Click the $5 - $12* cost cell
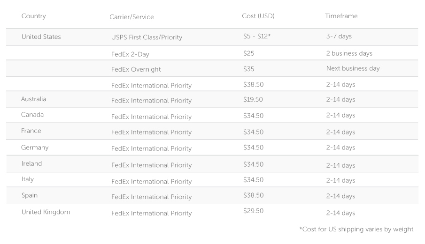 click(x=257, y=36)
